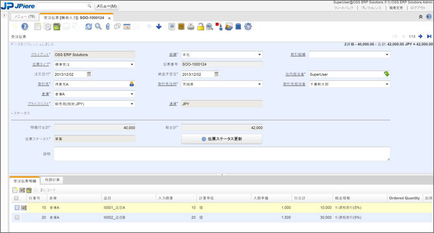Viewport: 434px width, 233px height.
Task: Click the 伝票ステータス更新 button
Action: tap(222, 139)
